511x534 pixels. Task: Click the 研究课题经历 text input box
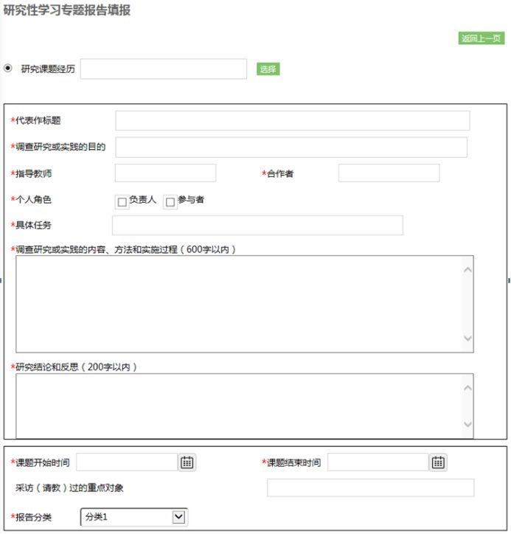163,69
